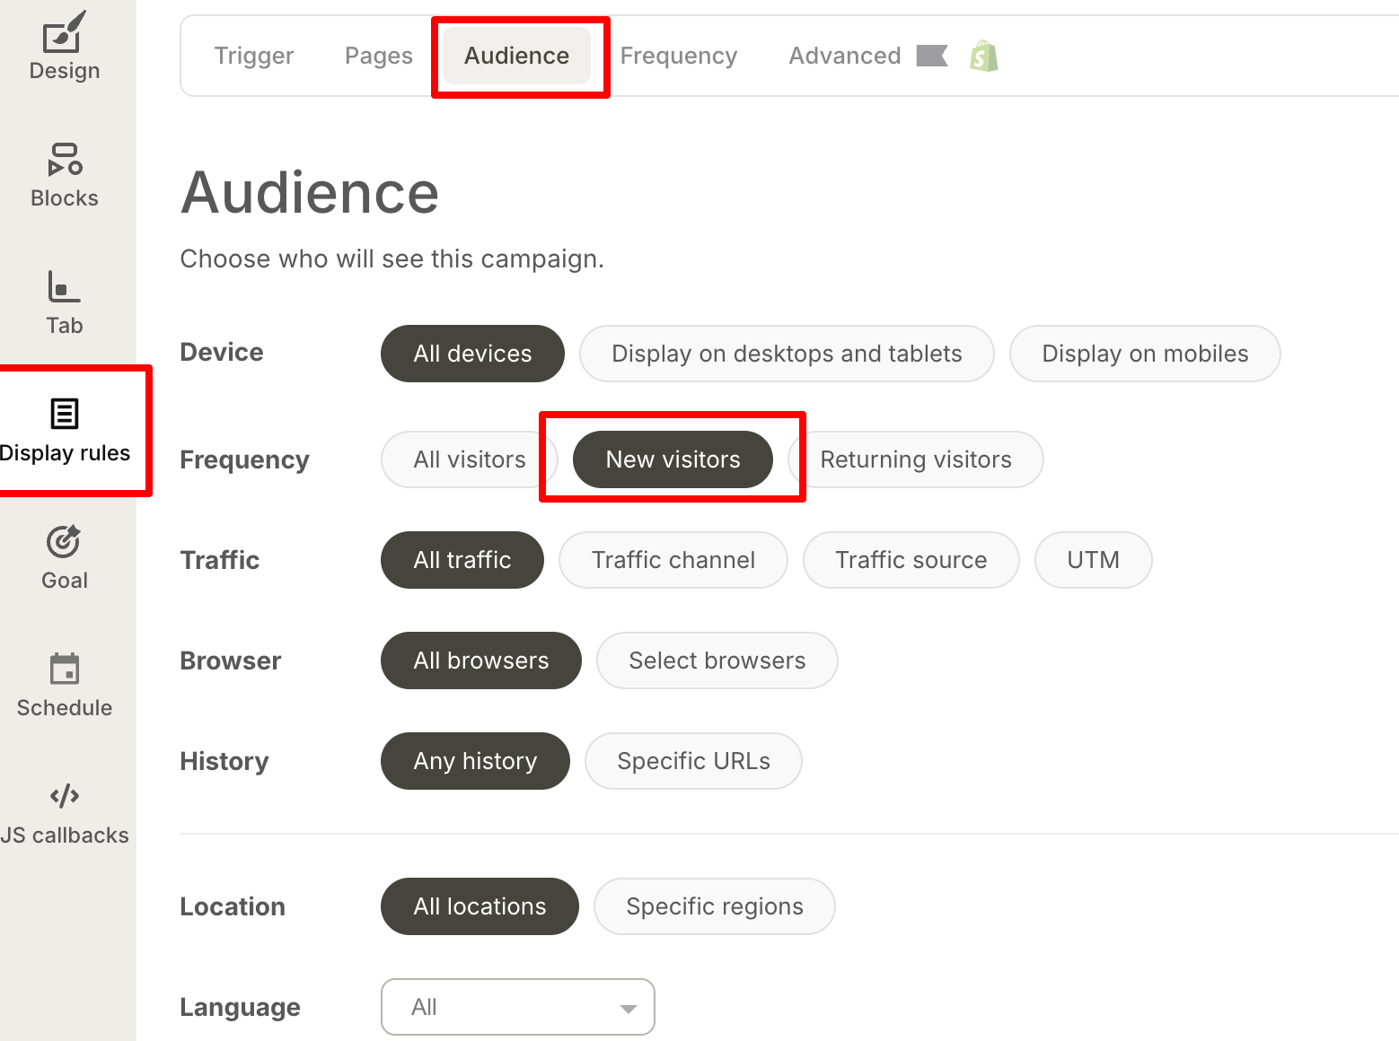Open the Schedule calendar icon
Screen dimensions: 1399x1041
coord(64,669)
